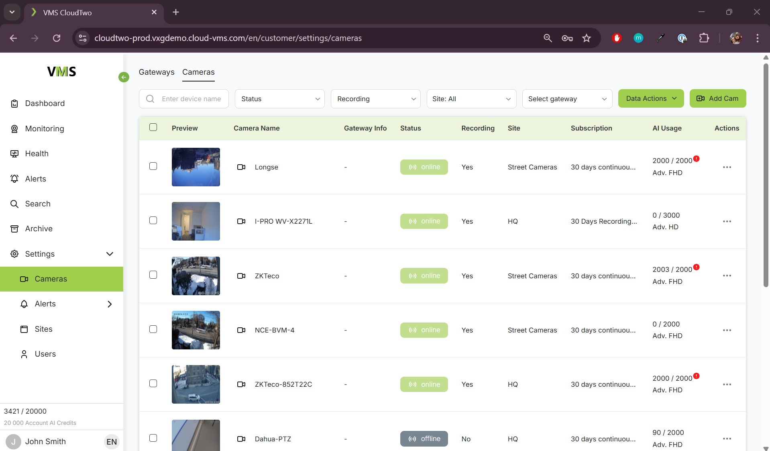Click the Add Cam button

[x=717, y=99]
